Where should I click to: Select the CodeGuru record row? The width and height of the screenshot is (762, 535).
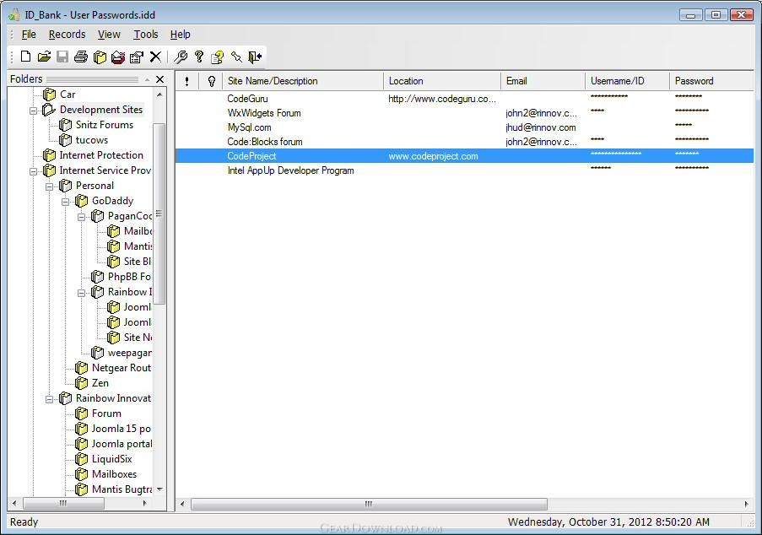point(465,99)
